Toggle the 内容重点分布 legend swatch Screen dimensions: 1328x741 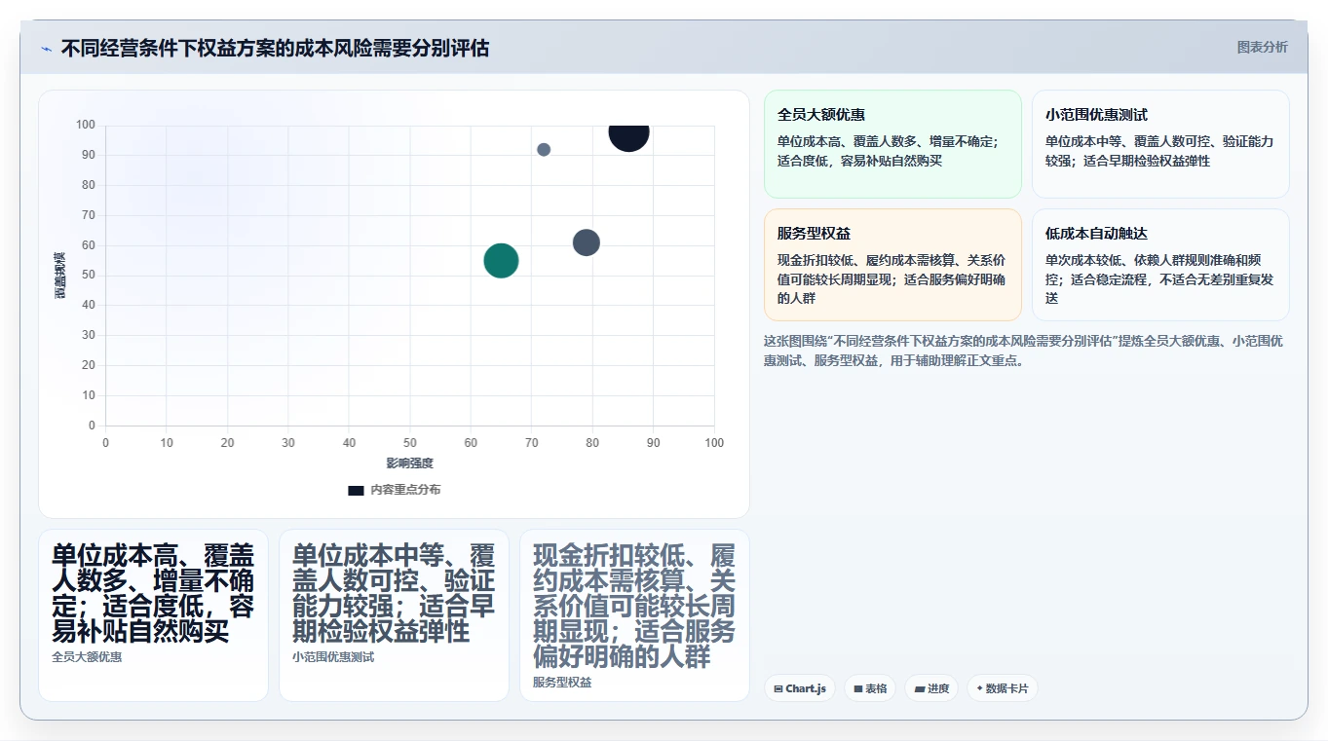[356, 490]
